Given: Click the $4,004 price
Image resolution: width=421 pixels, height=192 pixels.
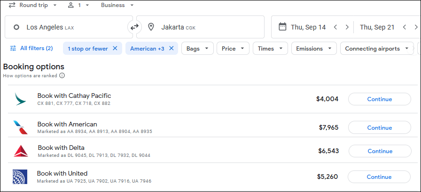Looking at the screenshot, I should pos(327,99).
